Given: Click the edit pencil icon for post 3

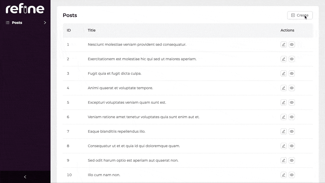Looking at the screenshot, I should (284, 73).
